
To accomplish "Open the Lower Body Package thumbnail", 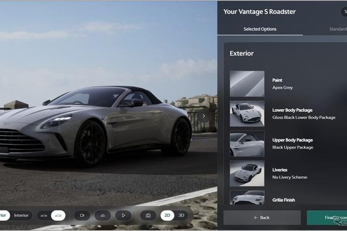I will pos(247,113).
